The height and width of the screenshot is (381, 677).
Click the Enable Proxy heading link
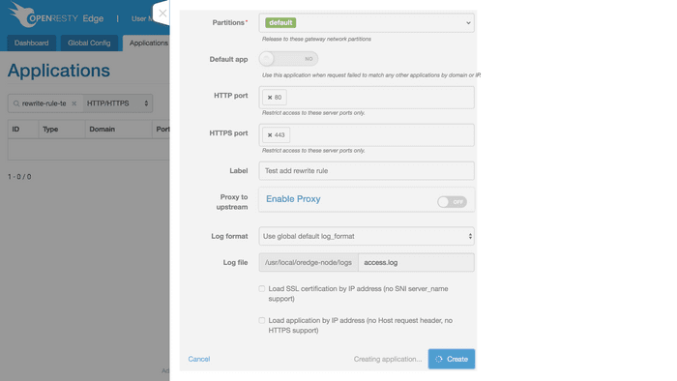click(x=293, y=199)
